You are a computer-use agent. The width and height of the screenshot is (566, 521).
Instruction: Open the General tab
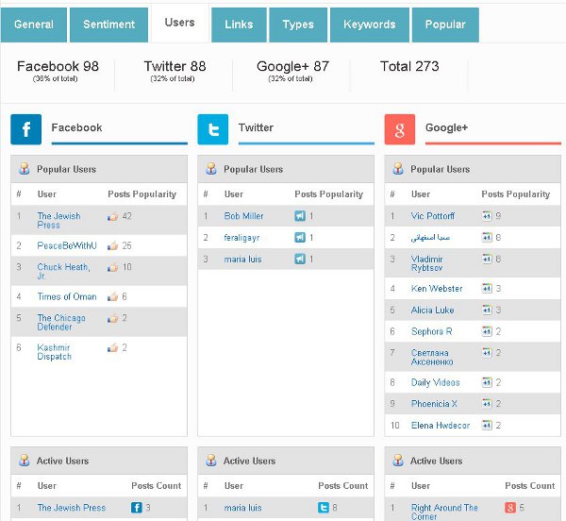34,25
